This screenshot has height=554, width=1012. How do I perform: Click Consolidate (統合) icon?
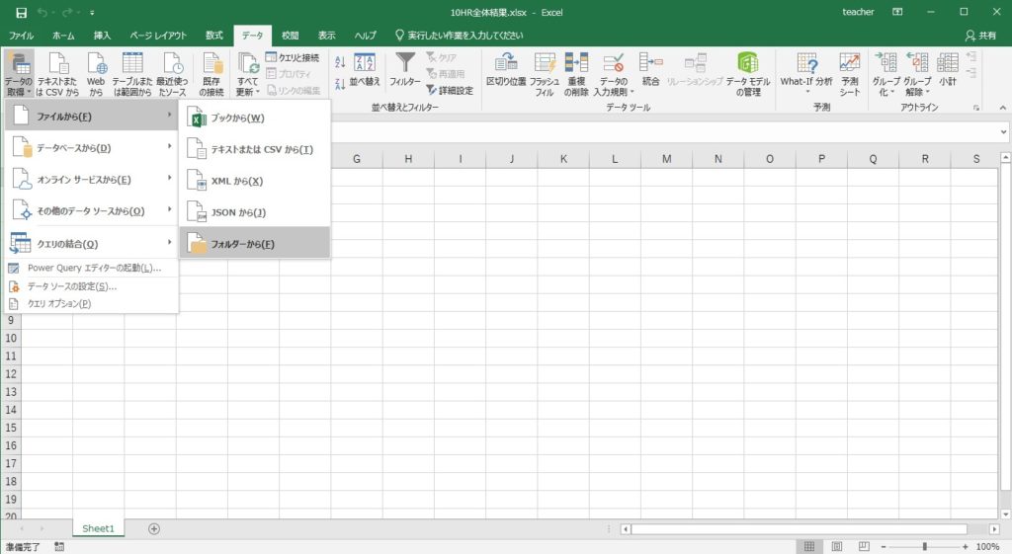tap(650, 70)
